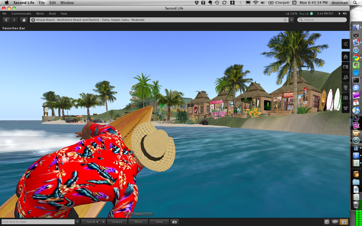Viewport: 362px width, 226px height.
Task: Click the Stand button
Action: point(138,214)
